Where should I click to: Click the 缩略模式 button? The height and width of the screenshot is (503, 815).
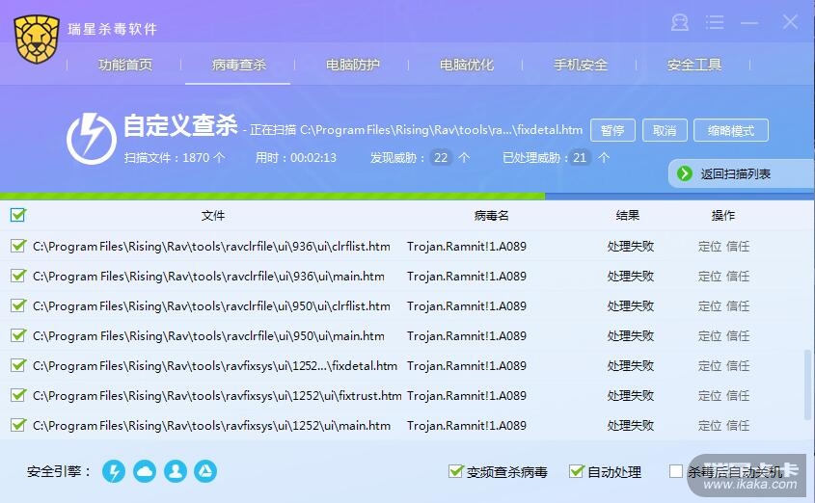pos(731,130)
